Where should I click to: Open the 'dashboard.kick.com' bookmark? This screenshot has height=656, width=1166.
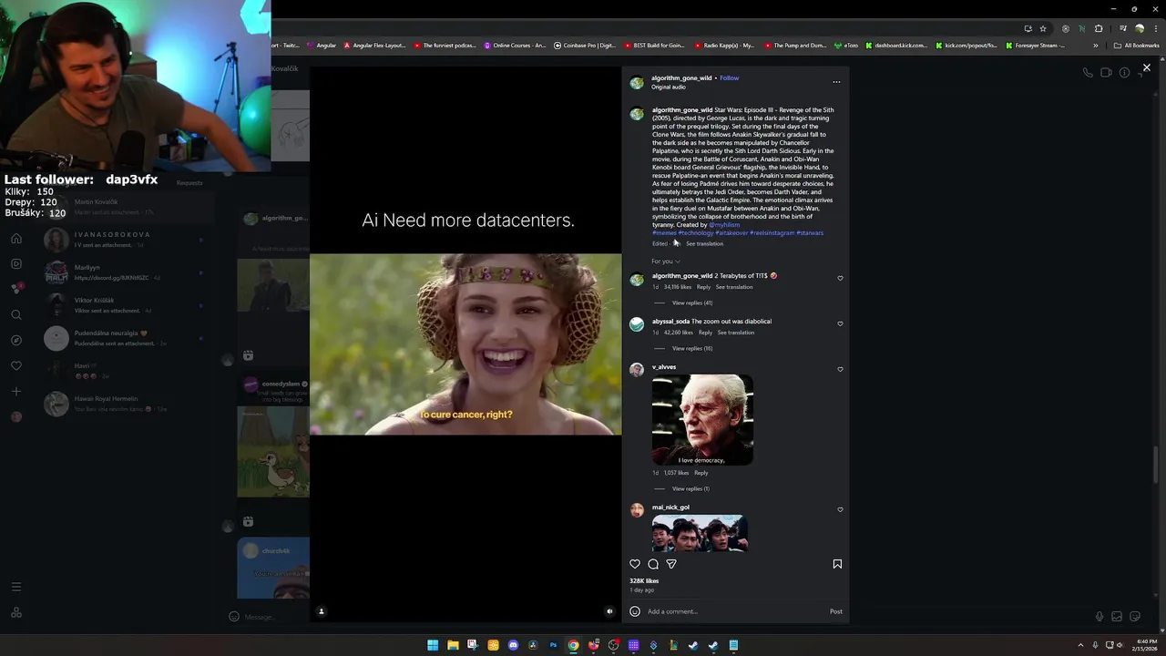[896, 46]
